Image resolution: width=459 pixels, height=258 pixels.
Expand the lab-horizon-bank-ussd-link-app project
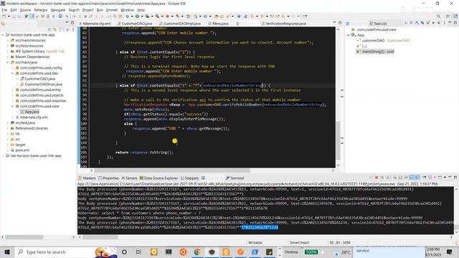(x=3, y=156)
